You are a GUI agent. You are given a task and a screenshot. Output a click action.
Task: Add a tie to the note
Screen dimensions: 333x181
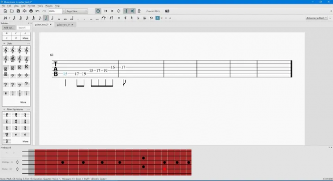(x=103, y=18)
